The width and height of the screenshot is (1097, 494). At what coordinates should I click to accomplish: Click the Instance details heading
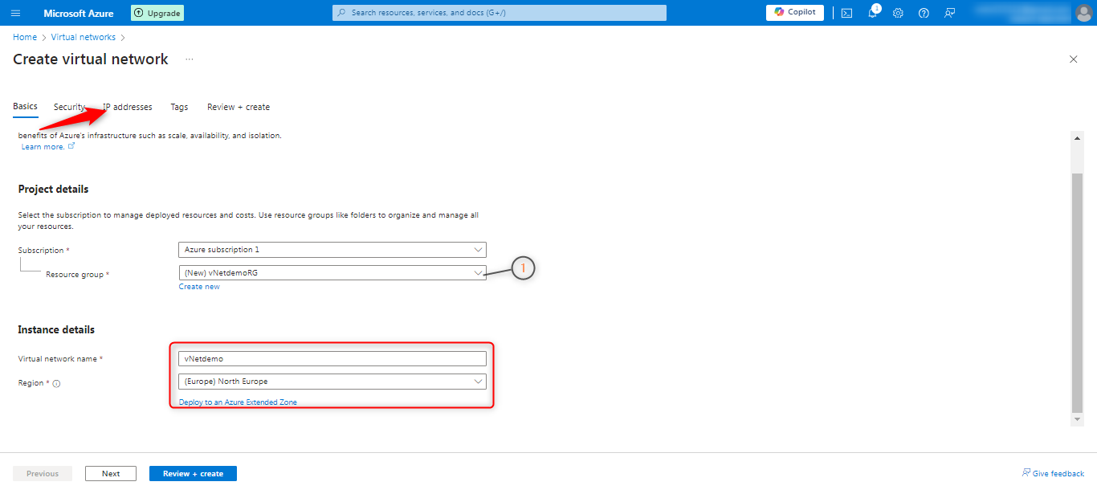[x=56, y=330]
